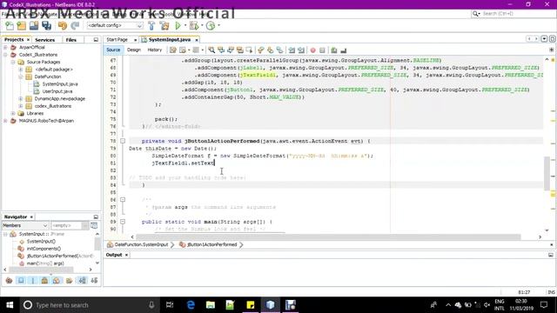This screenshot has height=313, width=557.
Task: Switch to the Files tab
Action: tap(71, 40)
